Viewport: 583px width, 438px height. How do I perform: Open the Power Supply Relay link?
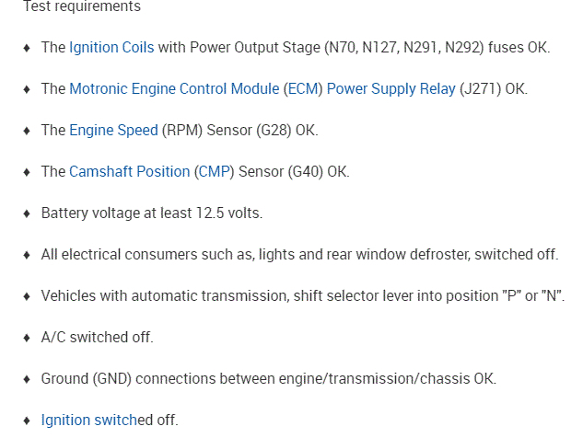pos(391,88)
